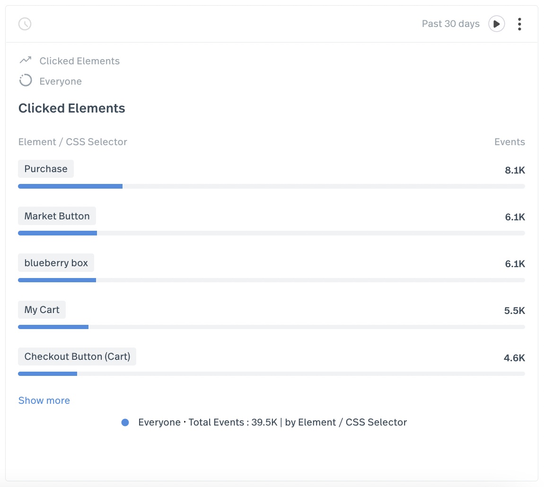544x487 pixels.
Task: Click the Purchase blue progress bar
Action: click(x=70, y=186)
